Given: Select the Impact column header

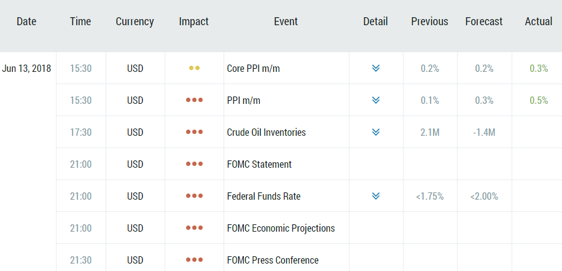Looking at the screenshot, I should point(194,22).
